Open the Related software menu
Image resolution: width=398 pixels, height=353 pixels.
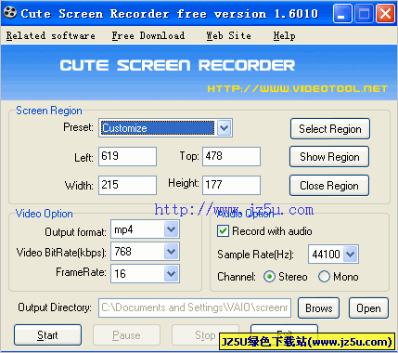(x=51, y=35)
